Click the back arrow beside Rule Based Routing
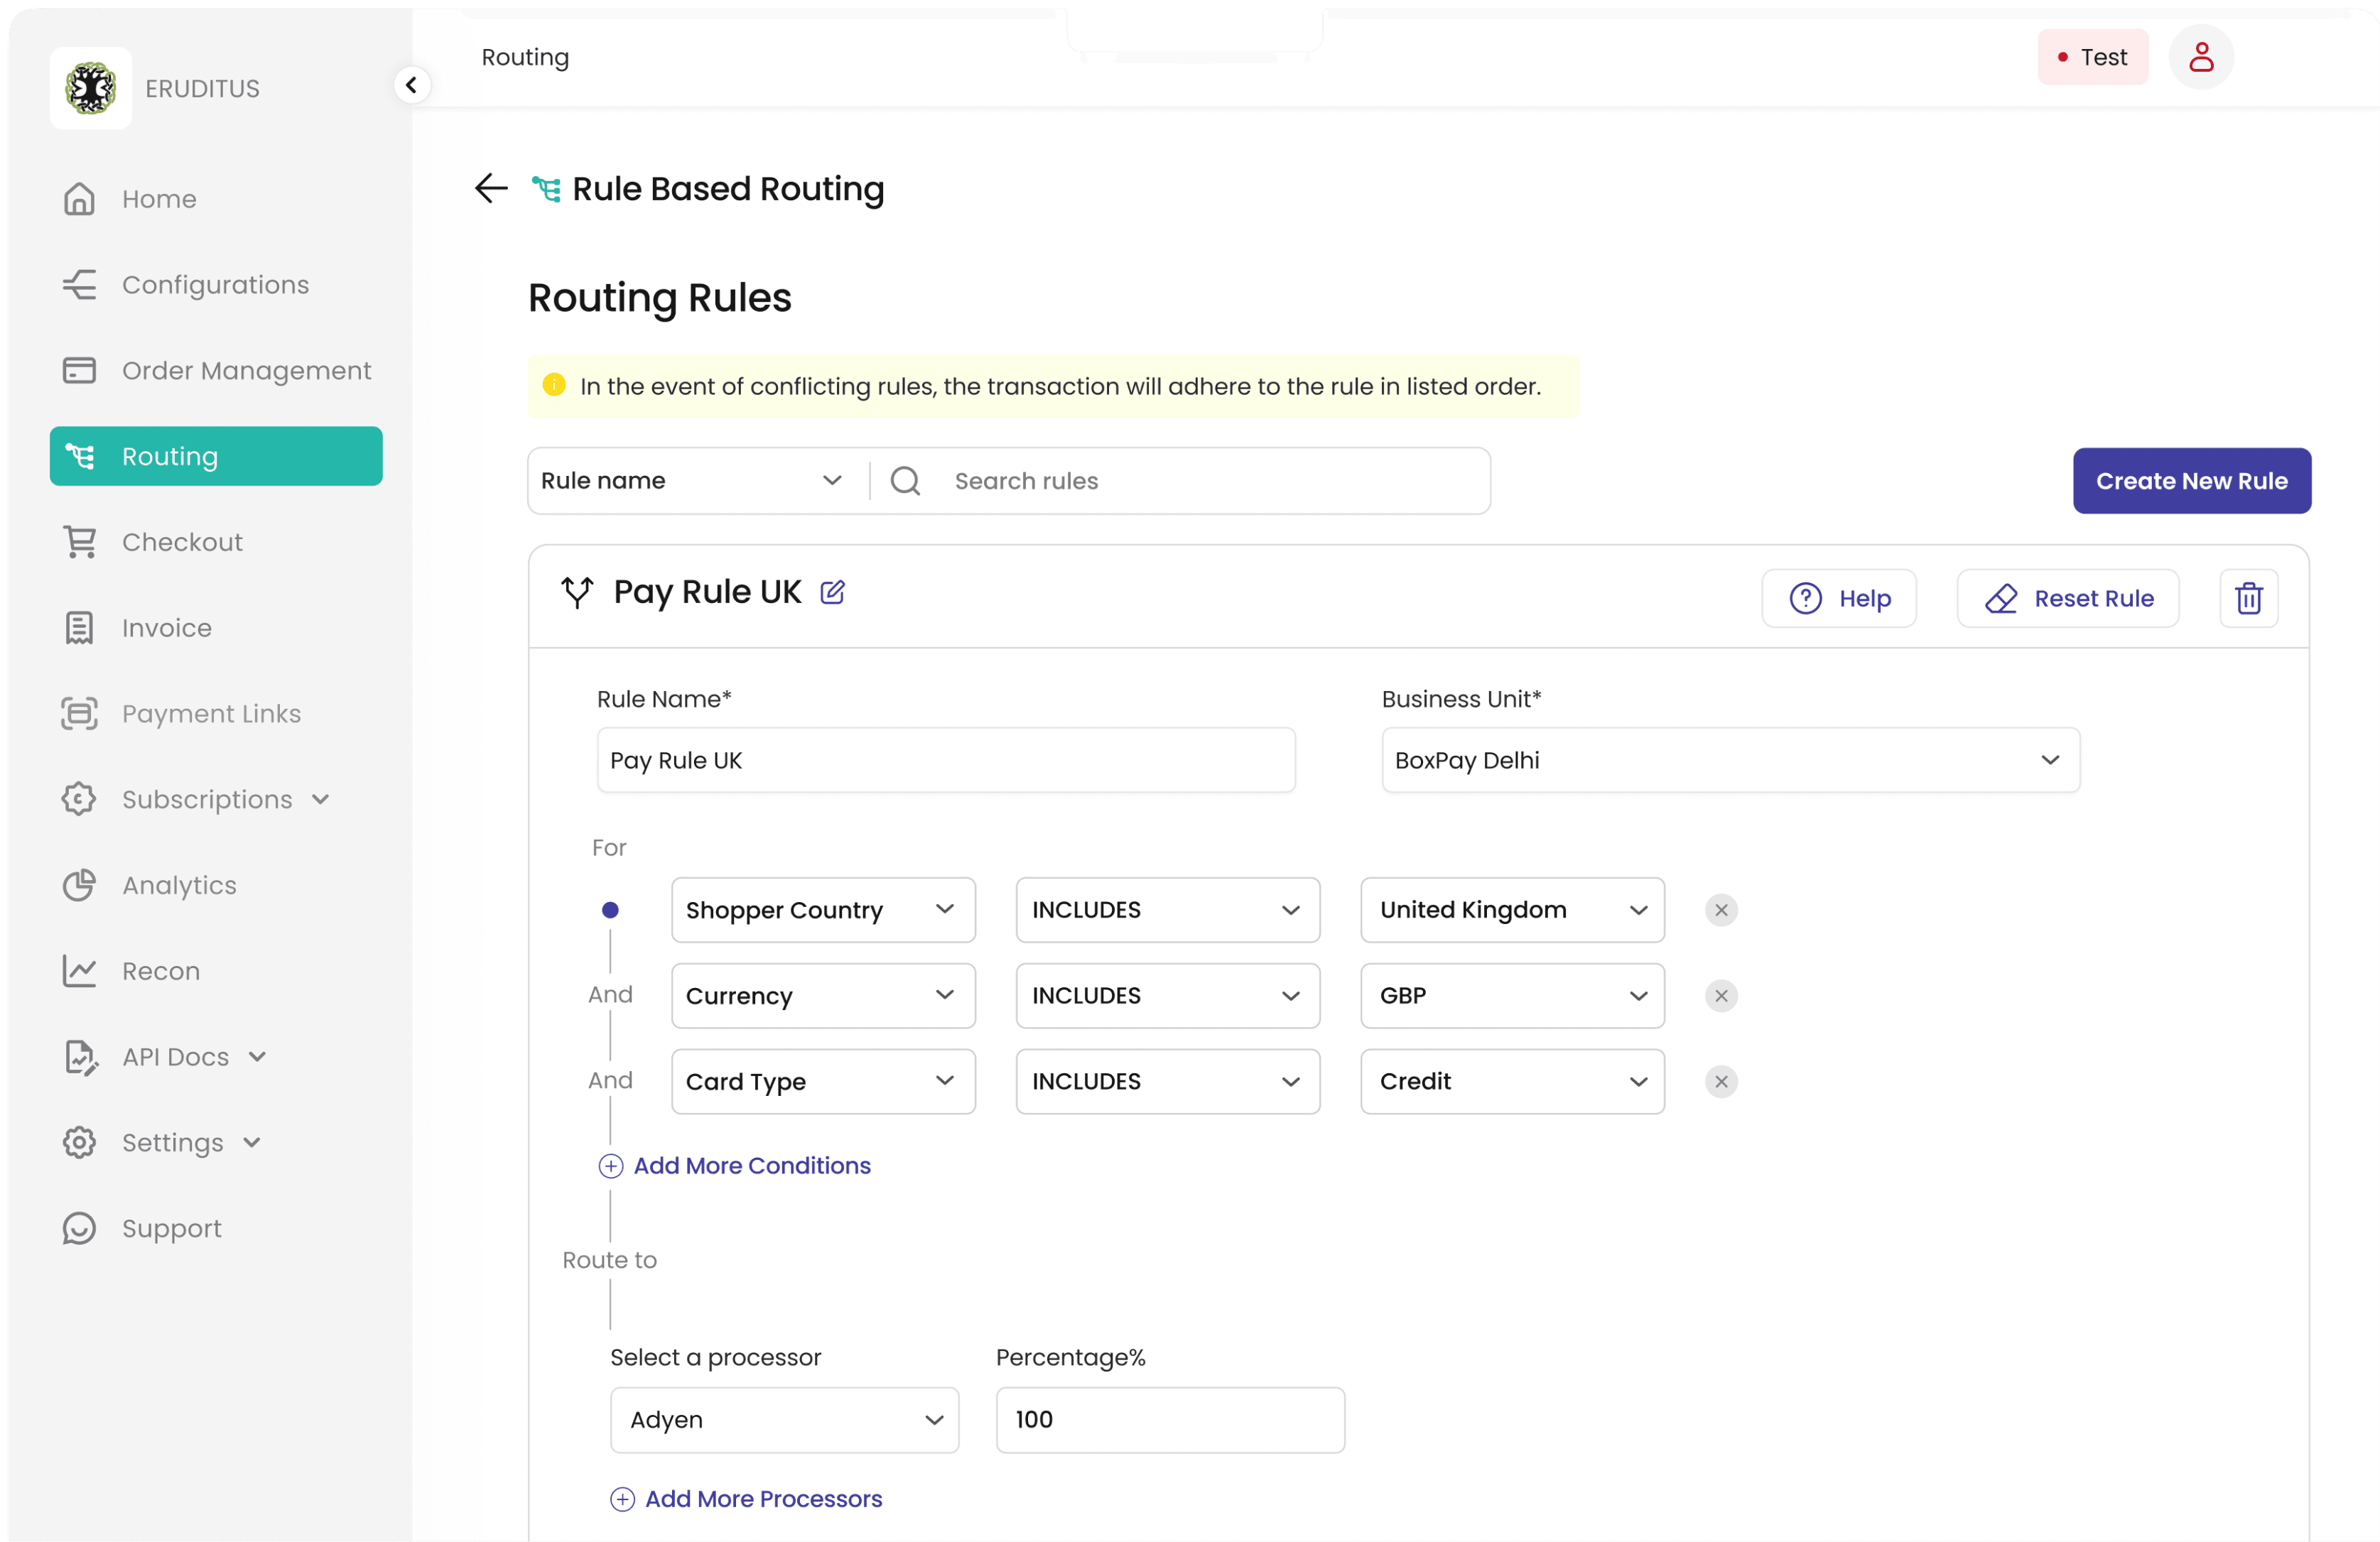Viewport: 2380px width, 1542px height. pyautogui.click(x=491, y=188)
